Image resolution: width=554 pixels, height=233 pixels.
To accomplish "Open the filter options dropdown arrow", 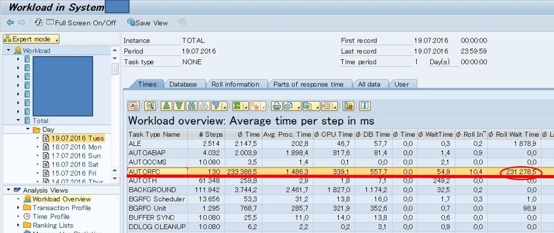I will coord(225,106).
